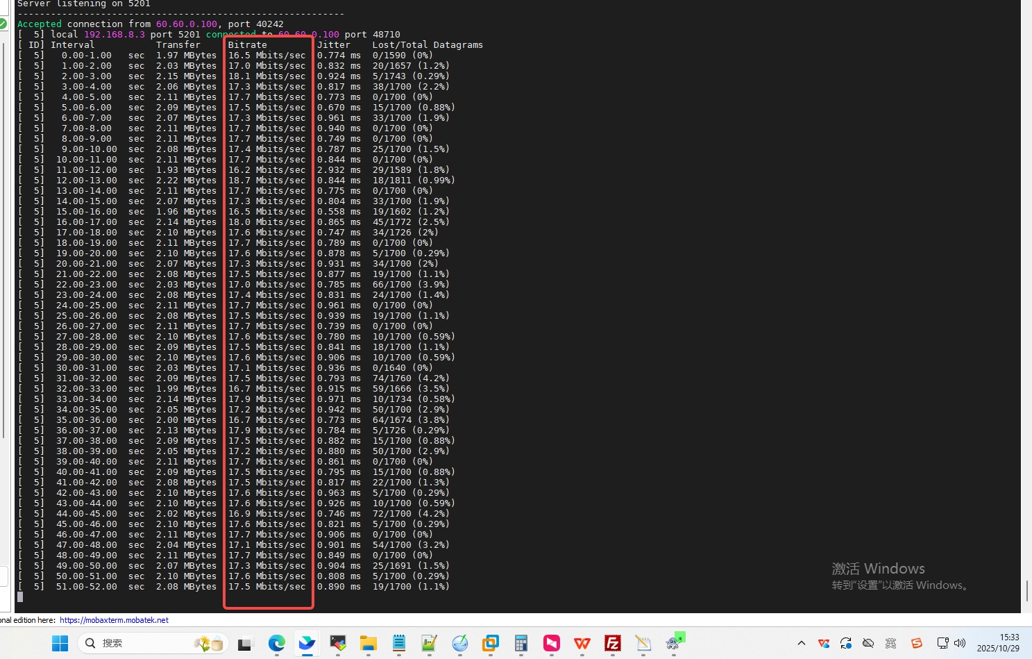The image size is (1032, 659).
Task: Click the Sogou input method tray icon
Action: [x=917, y=644]
